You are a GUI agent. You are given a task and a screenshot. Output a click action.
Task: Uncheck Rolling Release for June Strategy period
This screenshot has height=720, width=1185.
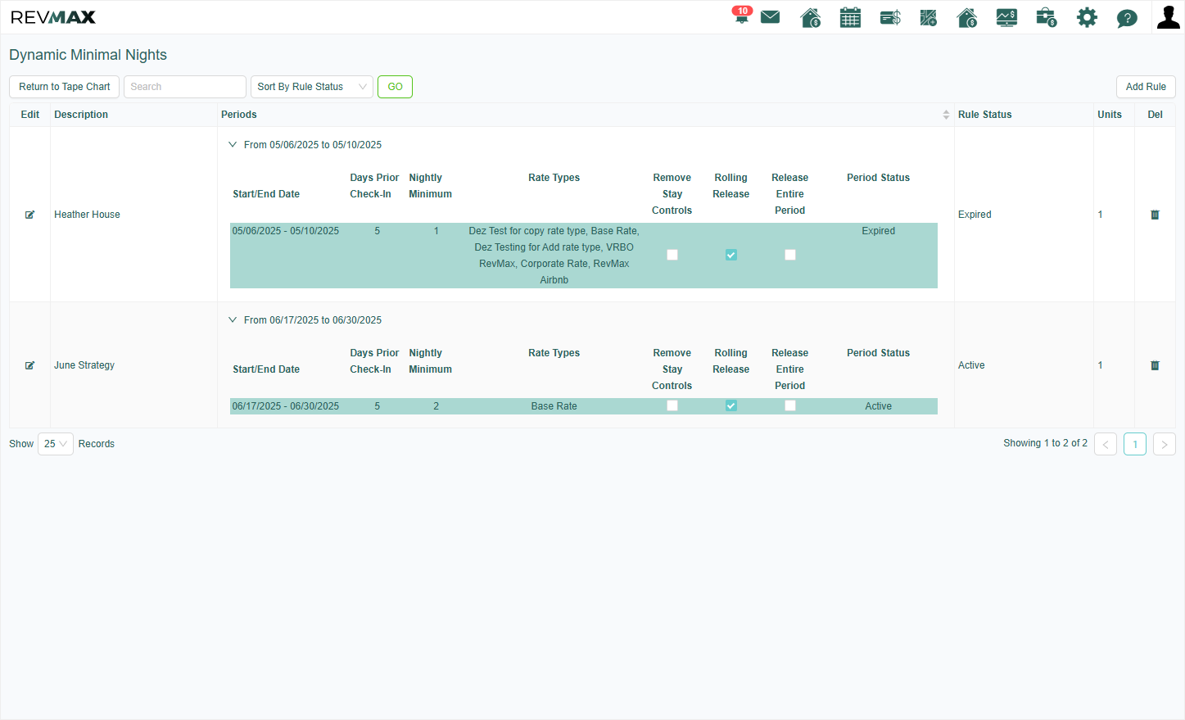[731, 405]
